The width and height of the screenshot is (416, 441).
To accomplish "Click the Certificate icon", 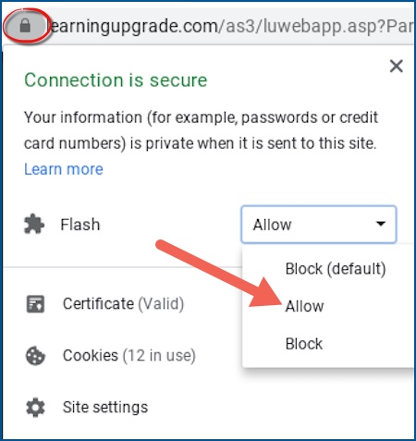I will [35, 304].
